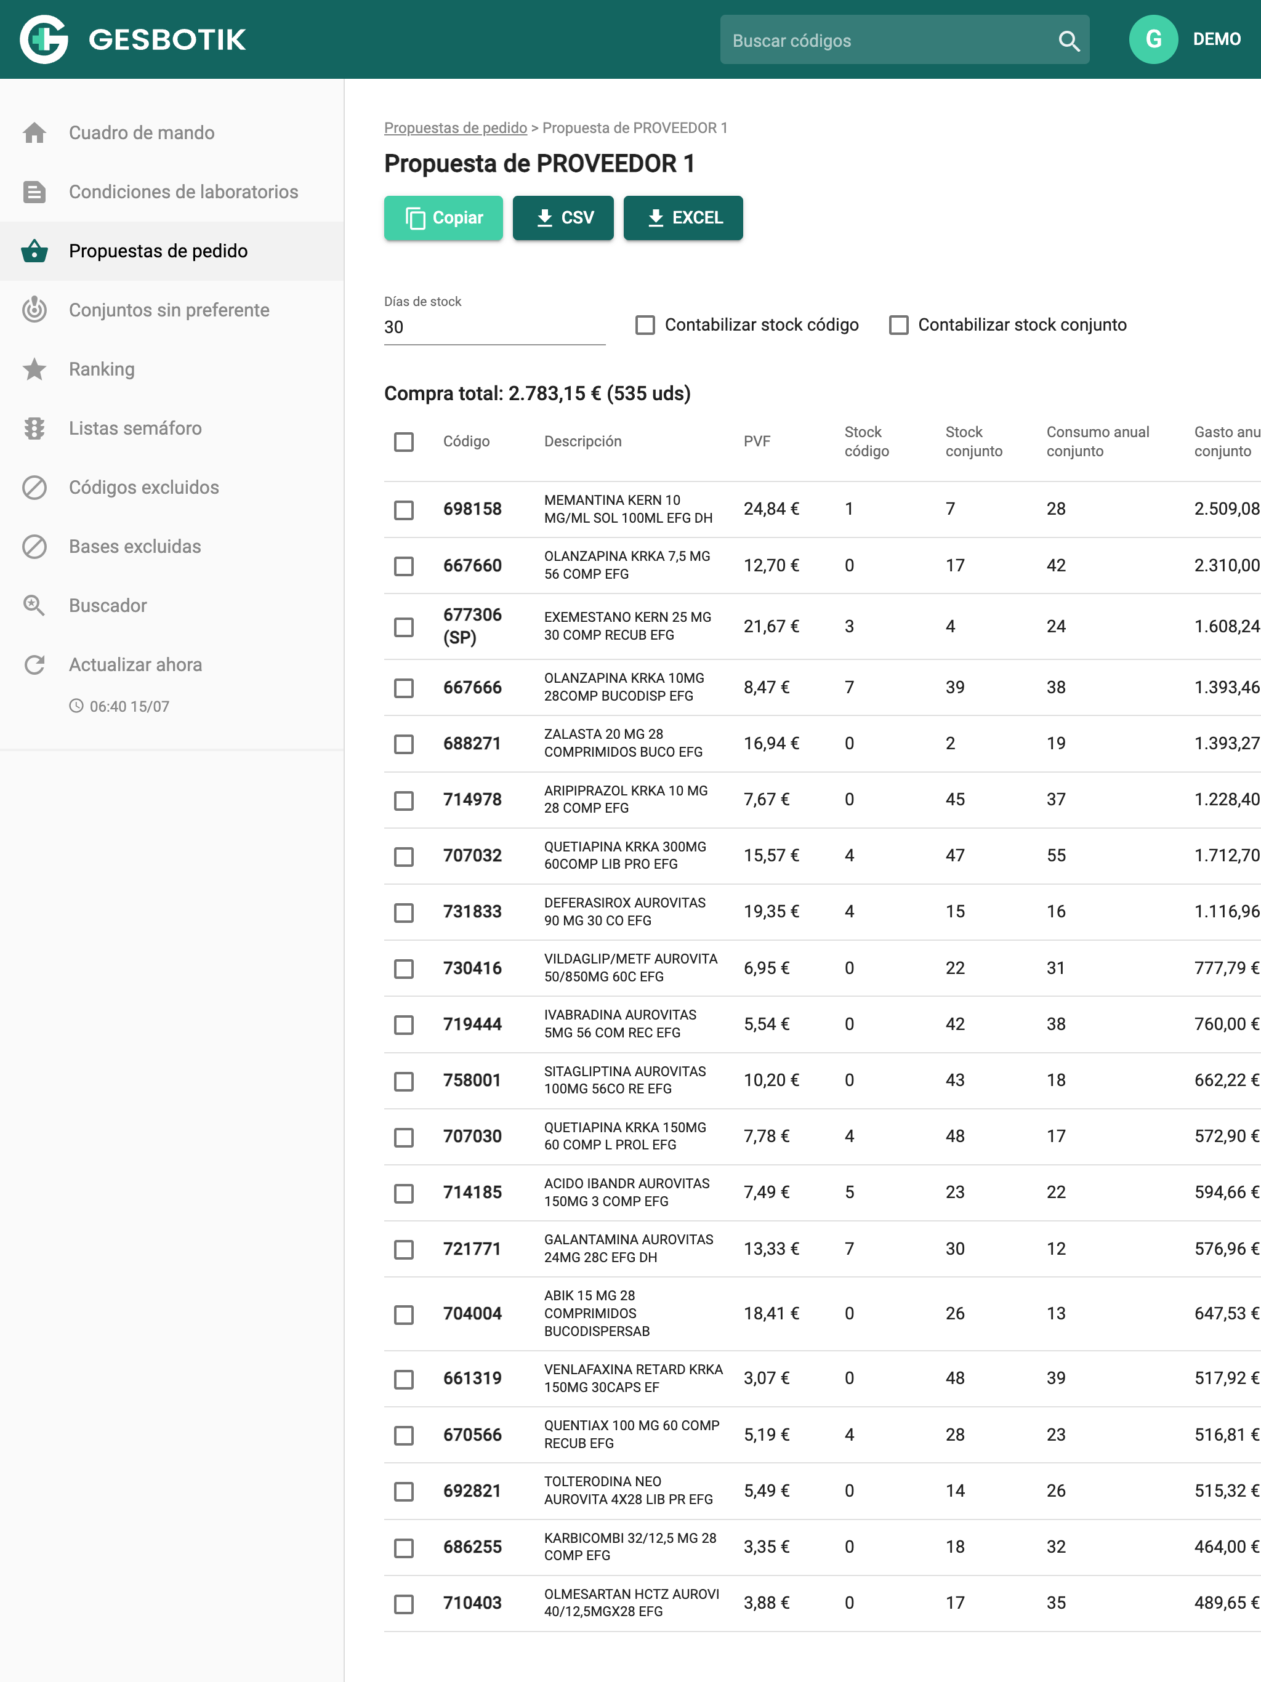Click the Conjuntos sin preferente icon
This screenshot has width=1261, height=1682.
(x=34, y=310)
